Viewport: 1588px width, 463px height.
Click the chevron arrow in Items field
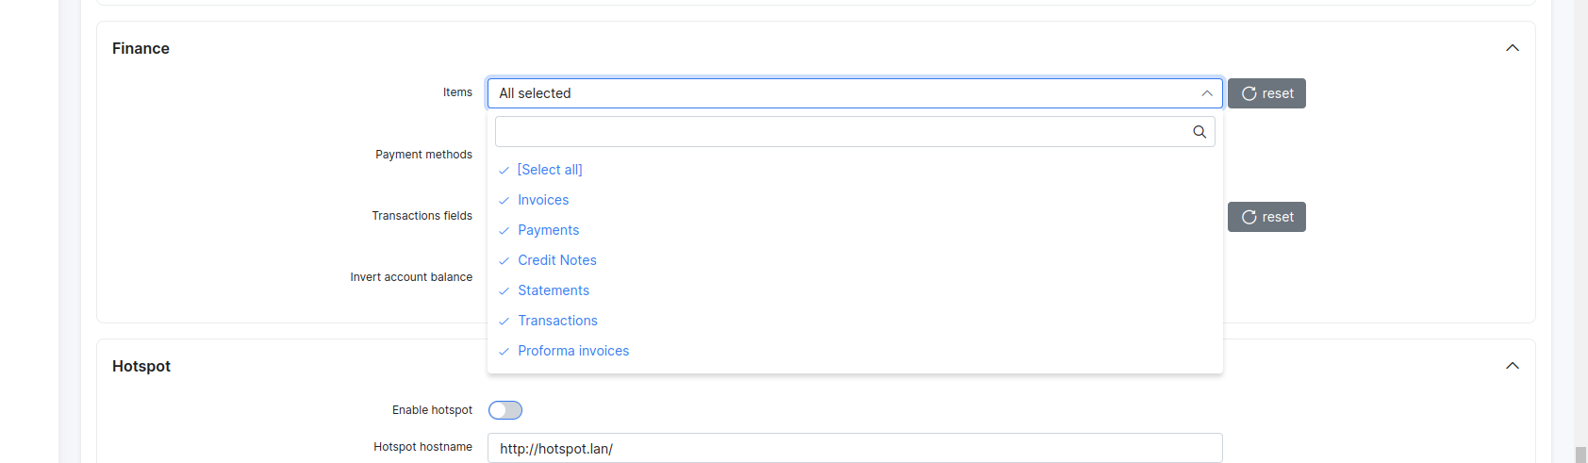(x=1207, y=93)
